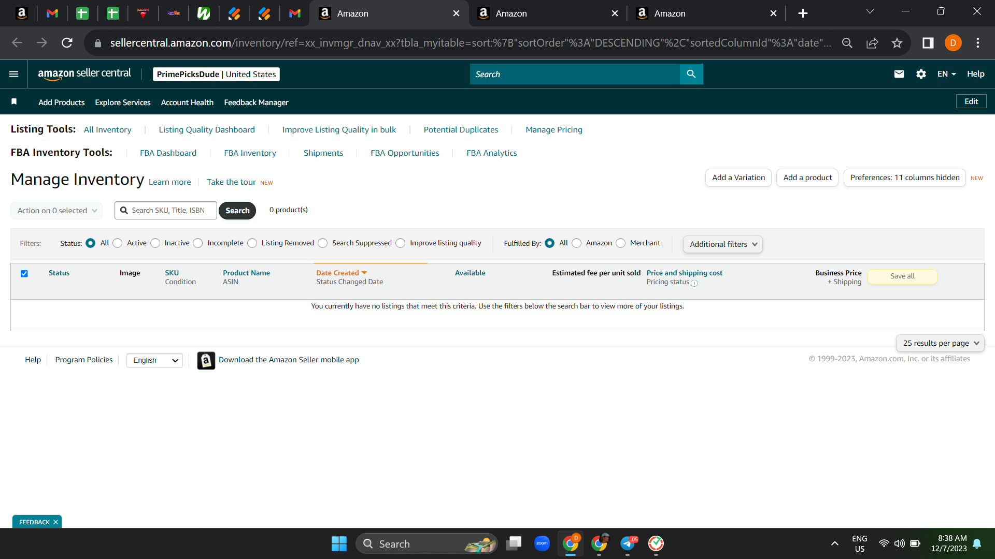995x559 pixels.
Task: Select the Active status filter
Action: pyautogui.click(x=118, y=243)
